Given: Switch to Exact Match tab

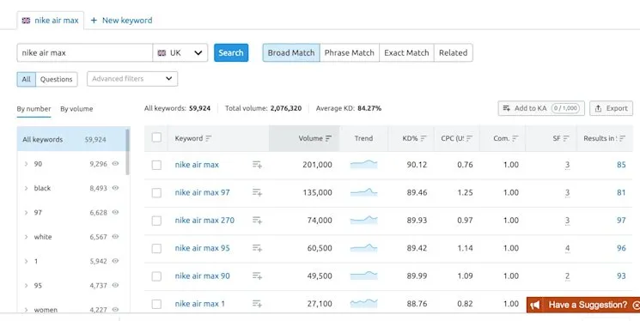Looking at the screenshot, I should tap(406, 52).
